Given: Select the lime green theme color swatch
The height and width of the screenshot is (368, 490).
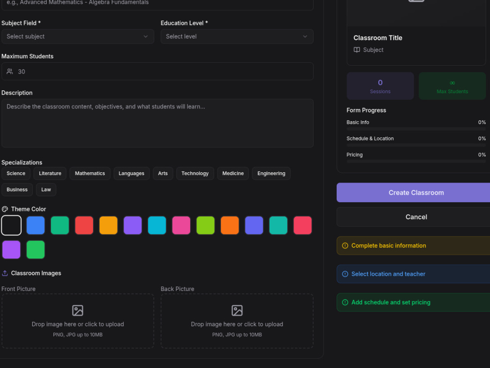Looking at the screenshot, I should [x=205, y=225].
